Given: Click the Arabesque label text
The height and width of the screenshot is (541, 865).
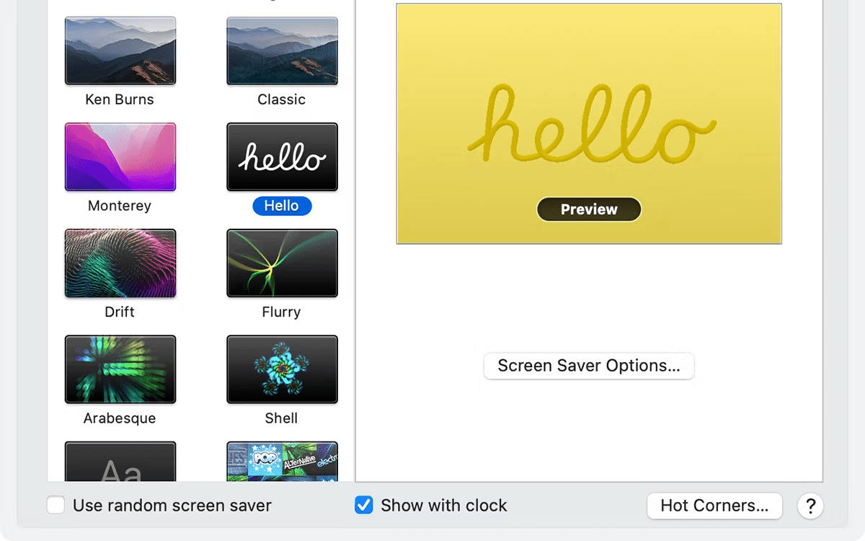Looking at the screenshot, I should 120,418.
